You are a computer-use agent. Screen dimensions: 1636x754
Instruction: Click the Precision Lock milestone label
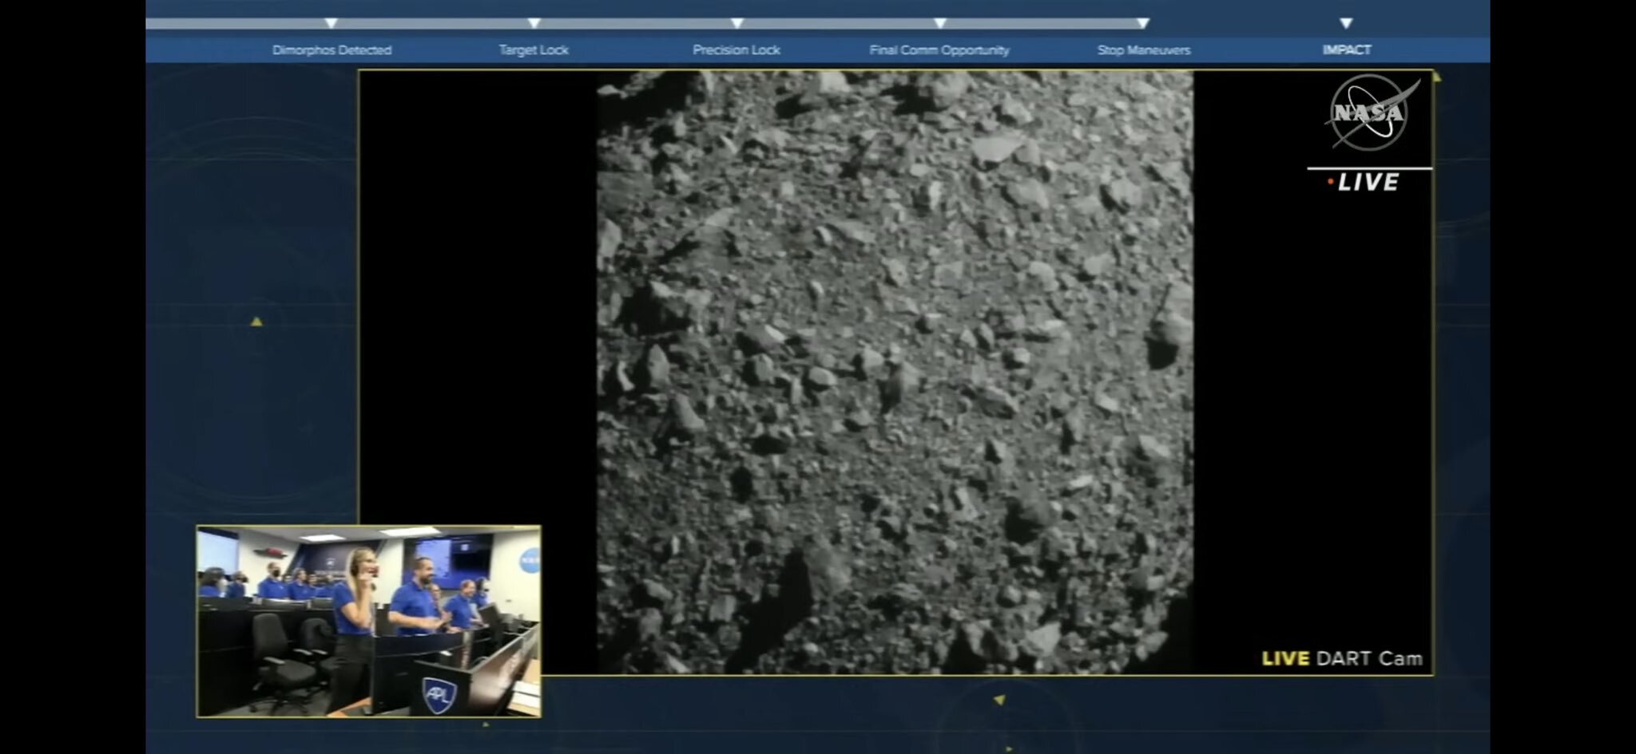[736, 49]
